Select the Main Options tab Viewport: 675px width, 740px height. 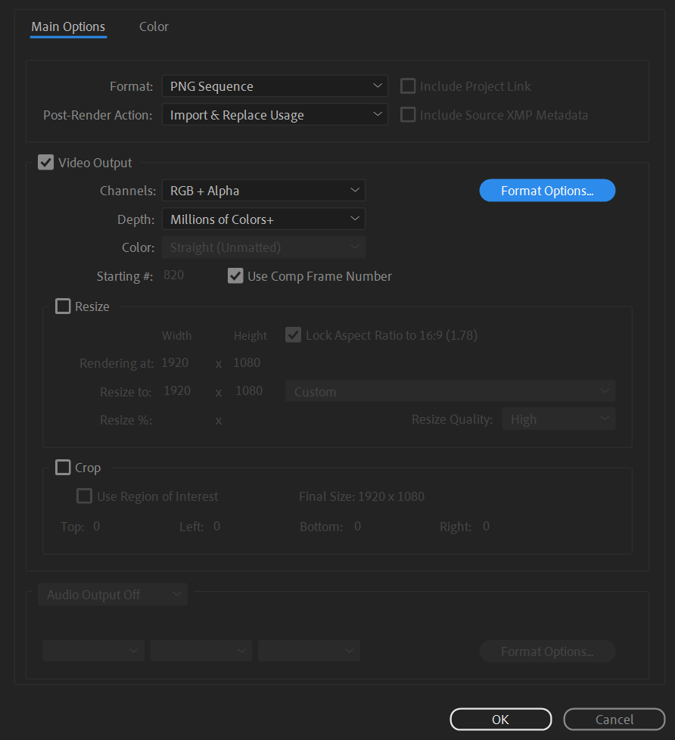pos(67,26)
